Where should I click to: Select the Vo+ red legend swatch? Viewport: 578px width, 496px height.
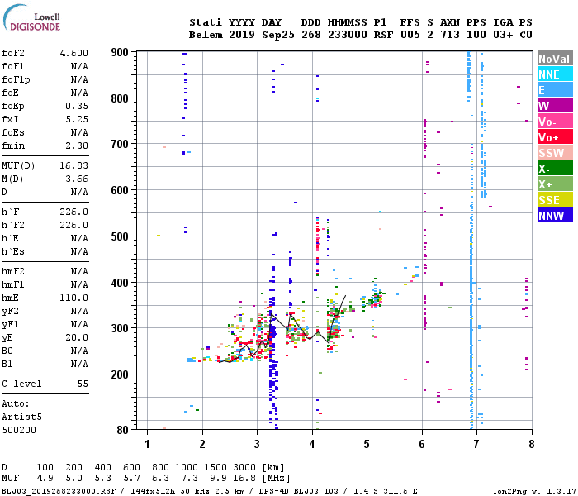pos(555,137)
